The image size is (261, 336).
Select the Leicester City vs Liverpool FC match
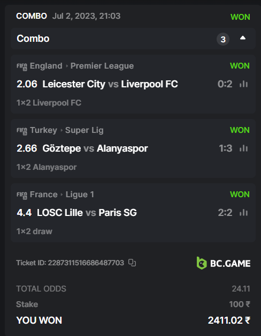click(110, 84)
